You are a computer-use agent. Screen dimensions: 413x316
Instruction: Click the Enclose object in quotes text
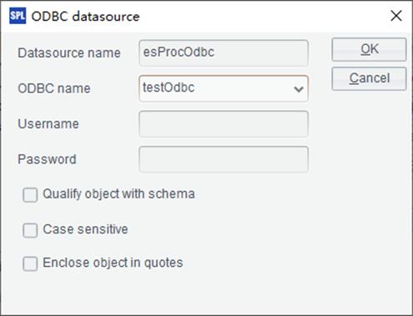[113, 263]
